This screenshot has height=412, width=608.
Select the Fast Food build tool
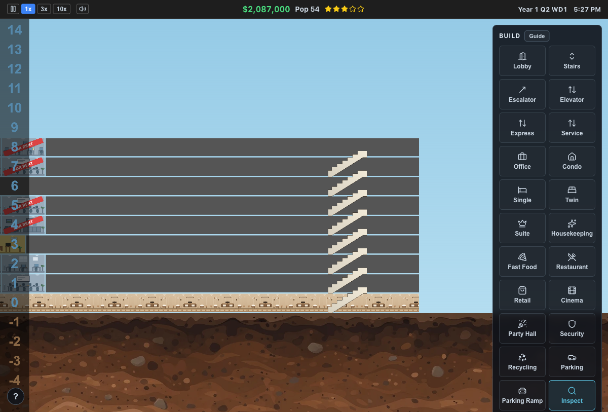(x=522, y=261)
